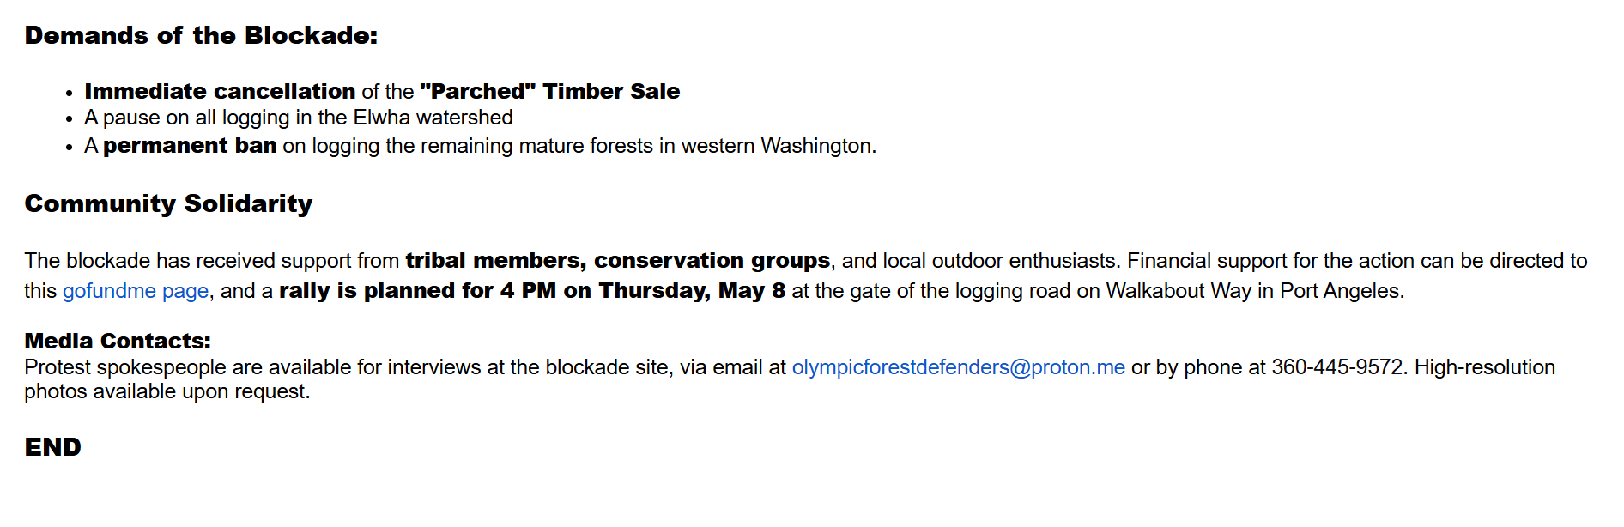This screenshot has width=1624, height=527.
Task: Click the olympicforestdefenders@proton.me email link
Action: tap(958, 367)
